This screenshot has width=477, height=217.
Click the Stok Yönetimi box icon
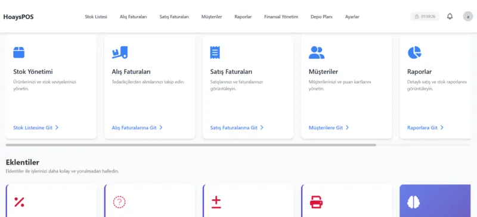tap(19, 52)
